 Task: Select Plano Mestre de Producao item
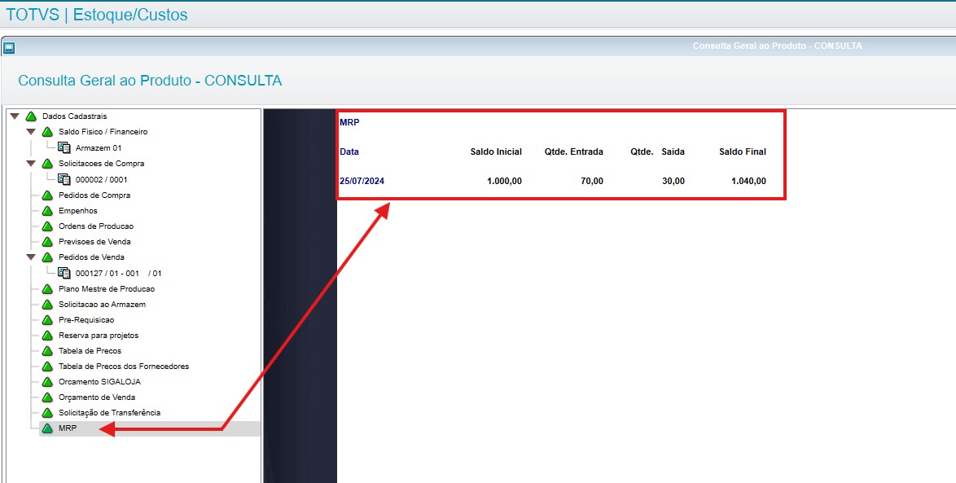click(x=107, y=289)
